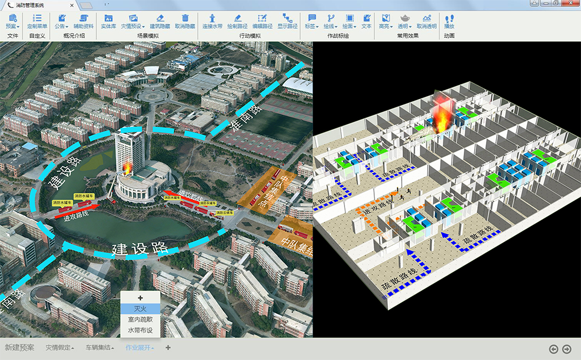Open the 实体库 entity library
The width and height of the screenshot is (581, 360).
108,21
